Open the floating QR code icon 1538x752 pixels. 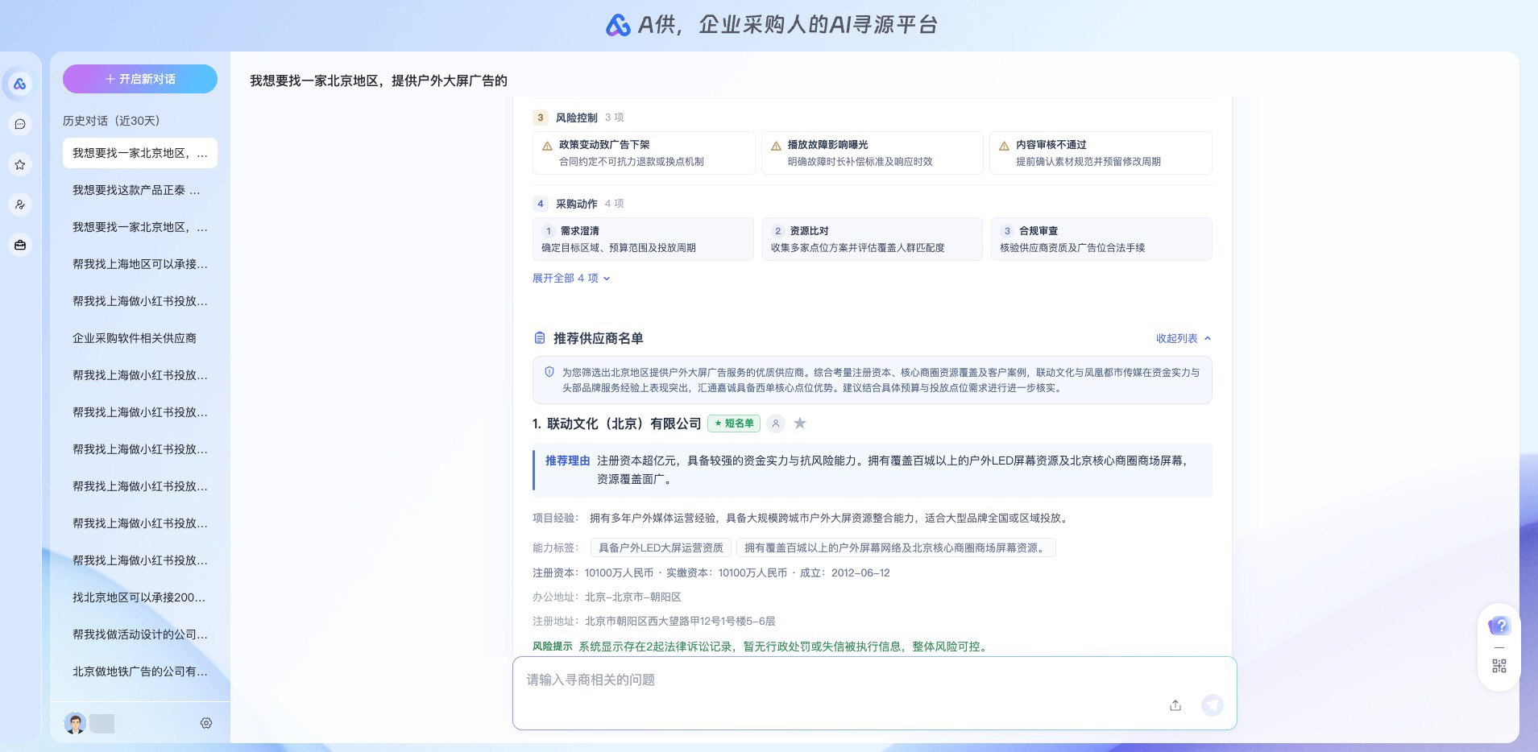(1499, 666)
